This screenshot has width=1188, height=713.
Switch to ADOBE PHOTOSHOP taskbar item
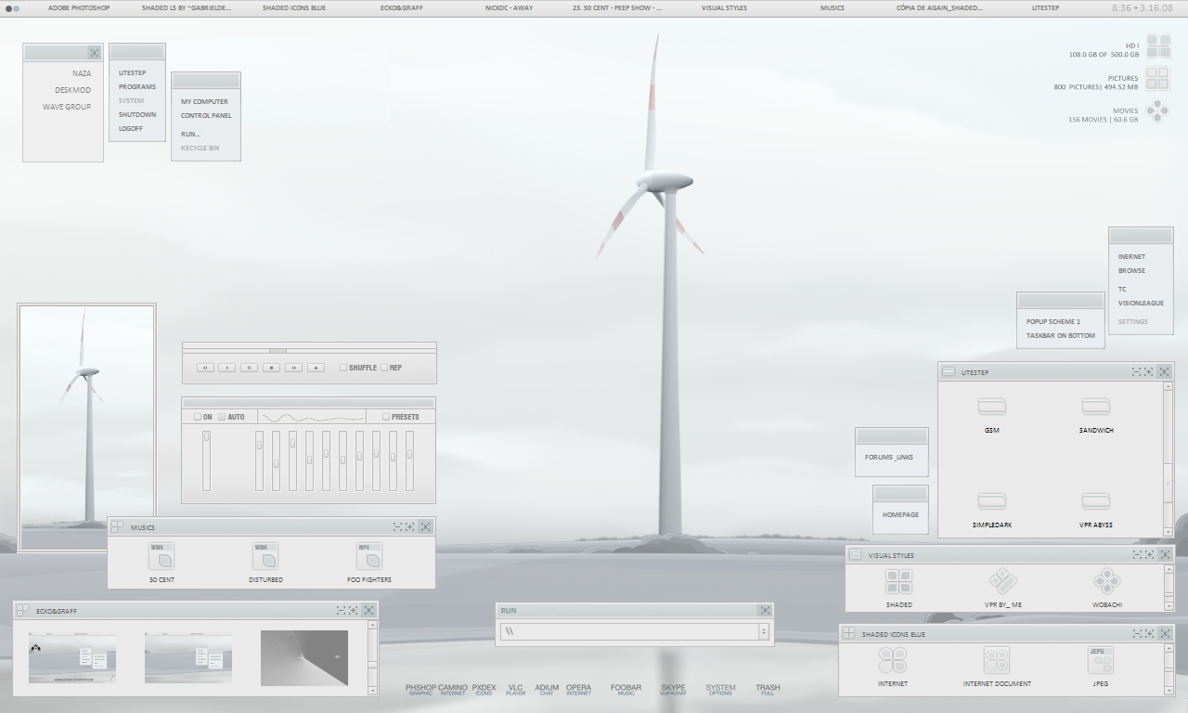[79, 7]
